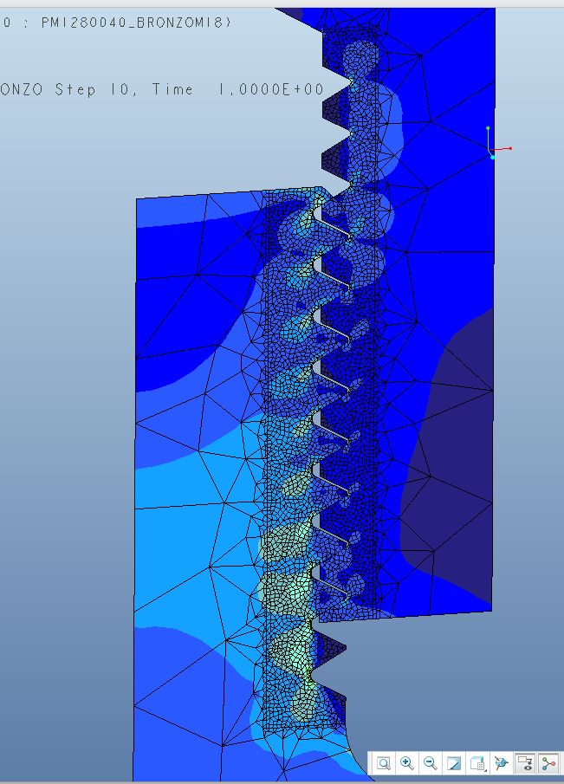Click the spin center cube icon

501,763
